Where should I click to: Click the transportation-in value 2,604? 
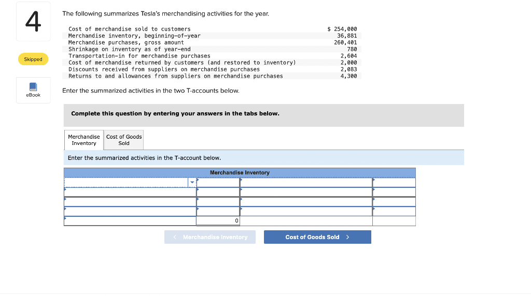(x=349, y=56)
